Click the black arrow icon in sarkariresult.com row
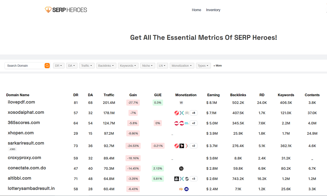 [x=182, y=146]
